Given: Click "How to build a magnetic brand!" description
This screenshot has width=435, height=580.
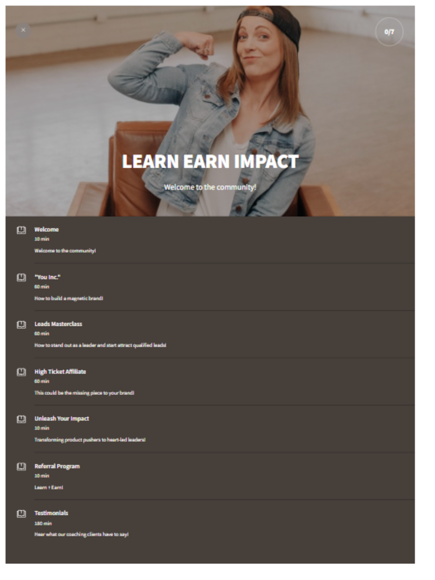Looking at the screenshot, I should pos(69,298).
